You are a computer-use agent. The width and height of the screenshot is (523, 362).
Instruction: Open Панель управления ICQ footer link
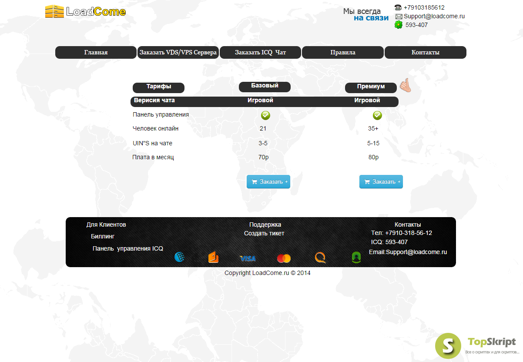128,248
